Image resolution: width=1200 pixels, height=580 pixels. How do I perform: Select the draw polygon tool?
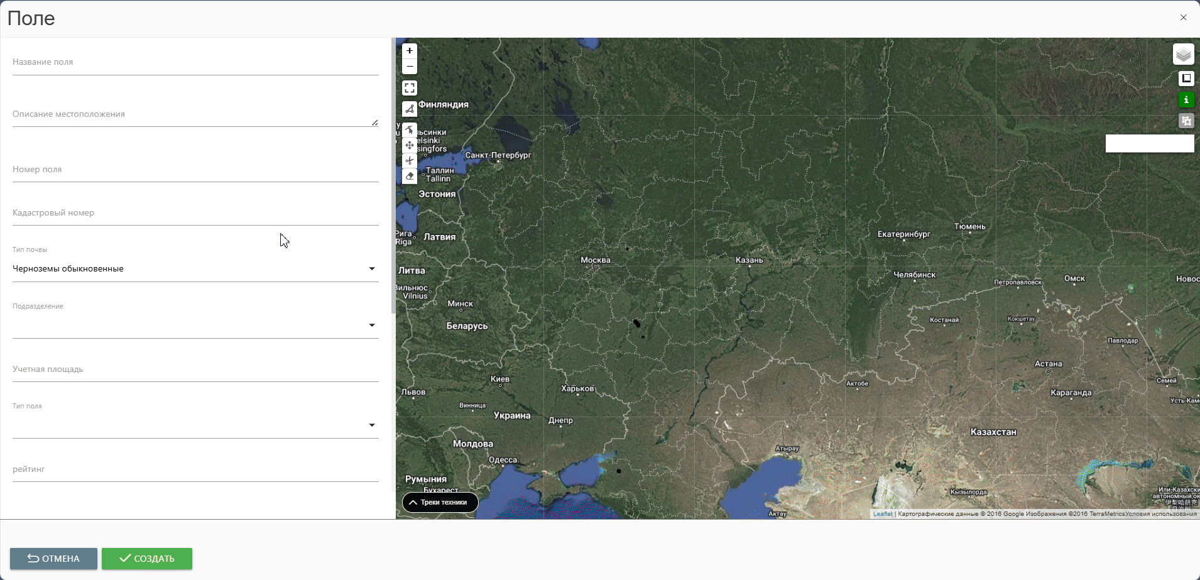pyautogui.click(x=410, y=109)
